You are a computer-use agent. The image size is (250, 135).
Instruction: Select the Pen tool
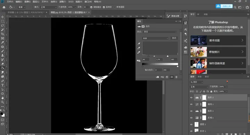tap(2, 81)
